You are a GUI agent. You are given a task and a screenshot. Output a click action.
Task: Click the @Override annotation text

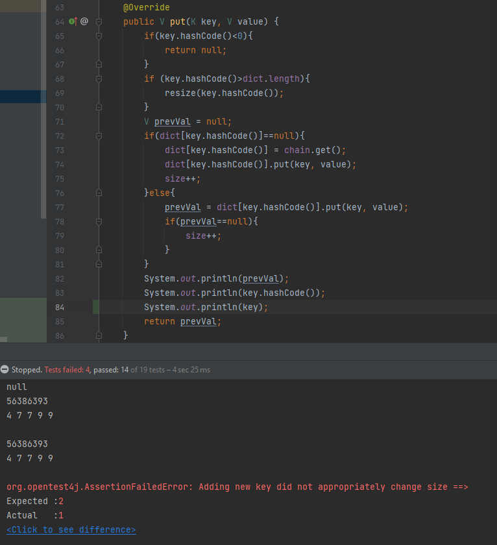coord(146,7)
